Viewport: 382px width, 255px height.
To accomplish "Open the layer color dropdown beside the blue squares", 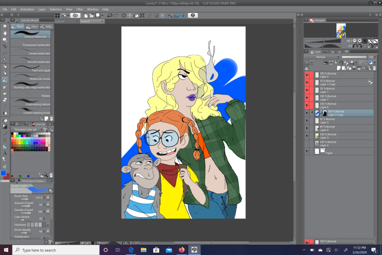I will 375,63.
